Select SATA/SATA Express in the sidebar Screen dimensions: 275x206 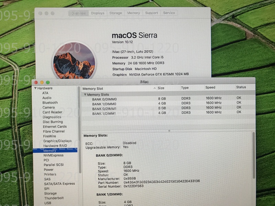[x=59, y=184]
